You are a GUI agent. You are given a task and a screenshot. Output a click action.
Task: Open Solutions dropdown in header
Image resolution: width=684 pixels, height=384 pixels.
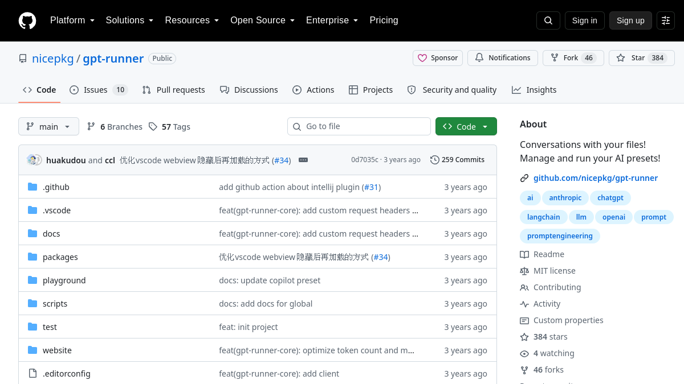130,20
